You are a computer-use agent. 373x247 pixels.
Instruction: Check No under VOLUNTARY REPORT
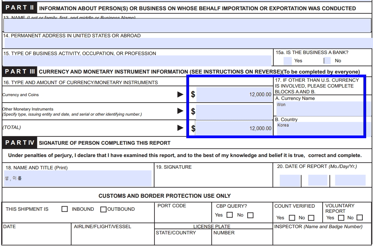pyautogui.click(x=360, y=218)
